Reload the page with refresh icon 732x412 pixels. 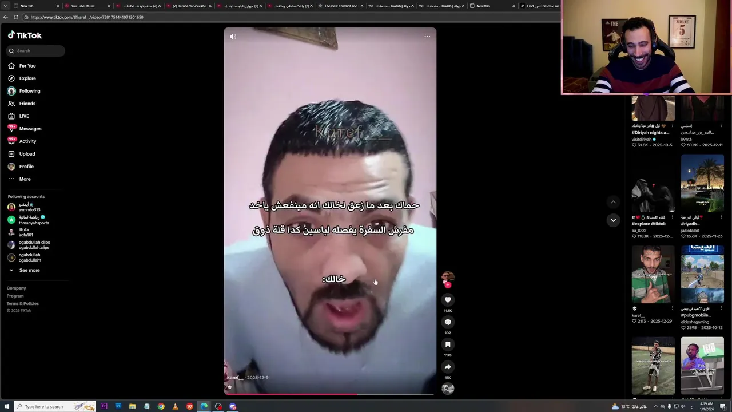(x=16, y=17)
